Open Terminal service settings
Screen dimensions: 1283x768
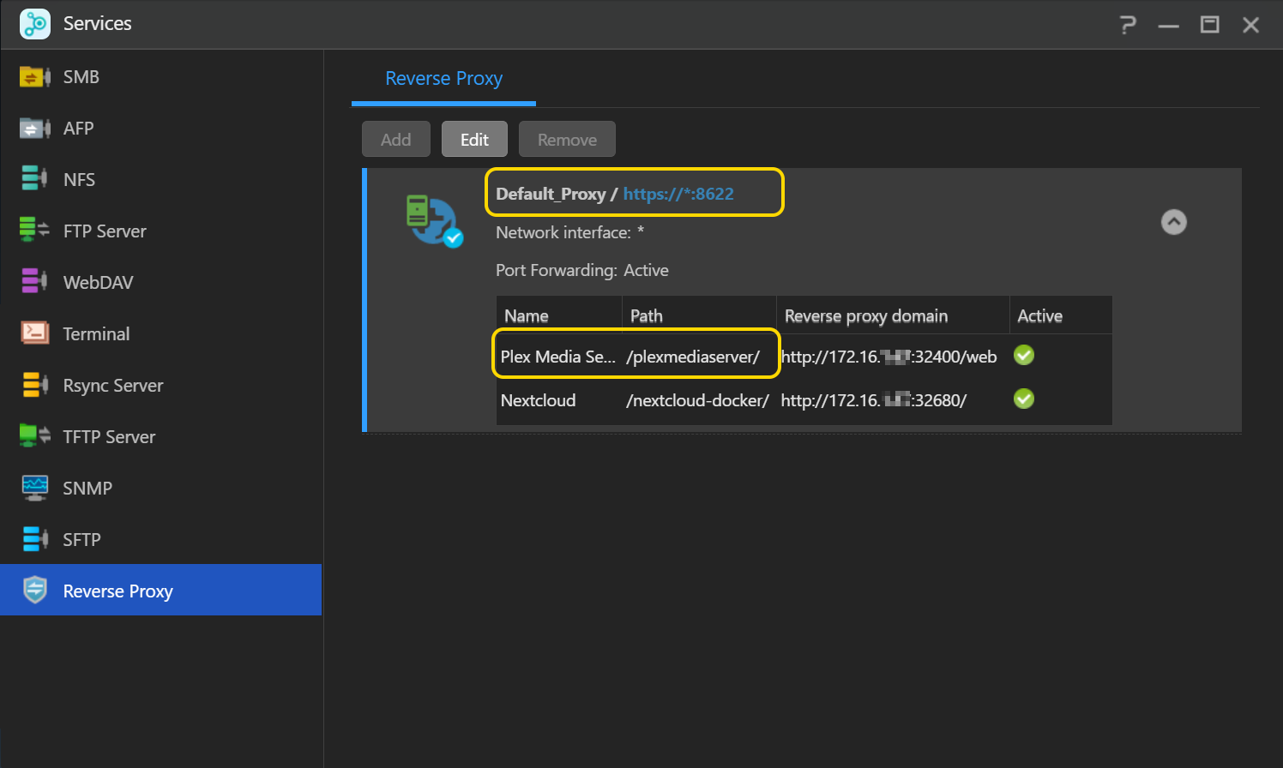(161, 334)
